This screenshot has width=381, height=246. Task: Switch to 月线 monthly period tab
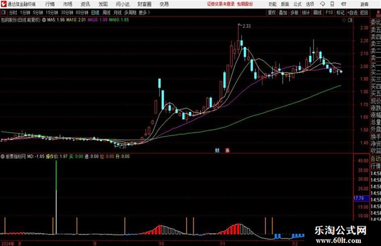pos(118,13)
